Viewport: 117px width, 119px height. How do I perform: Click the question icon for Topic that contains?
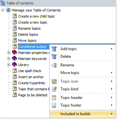tap(15, 89)
